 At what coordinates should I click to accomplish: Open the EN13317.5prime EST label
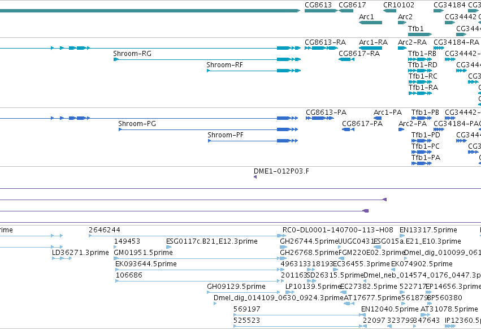point(428,230)
